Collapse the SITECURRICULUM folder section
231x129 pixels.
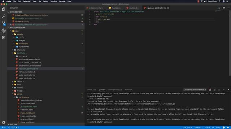(46, 28)
